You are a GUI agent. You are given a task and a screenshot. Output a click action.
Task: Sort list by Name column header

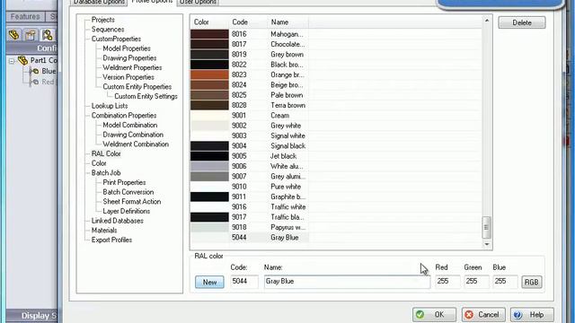coord(288,22)
